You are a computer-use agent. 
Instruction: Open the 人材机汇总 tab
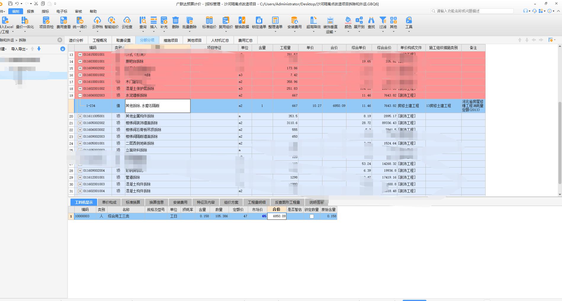220,40
